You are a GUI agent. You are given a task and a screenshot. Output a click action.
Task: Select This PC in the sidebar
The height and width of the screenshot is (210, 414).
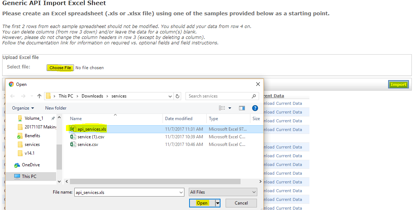click(x=29, y=177)
